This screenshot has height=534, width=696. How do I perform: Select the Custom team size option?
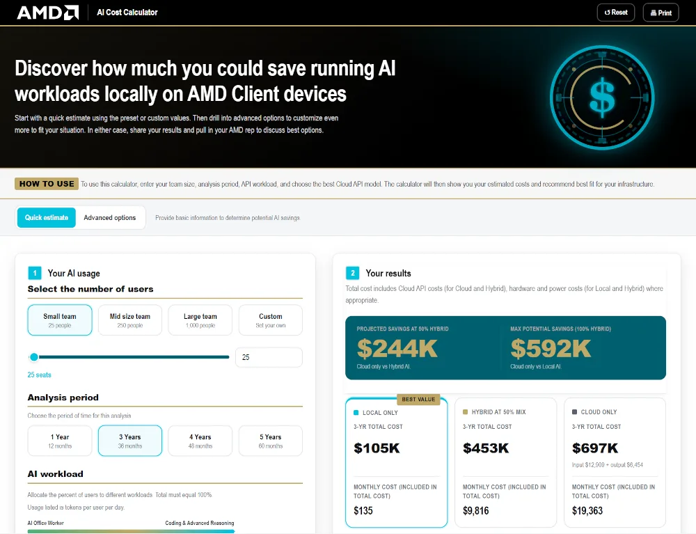tap(270, 320)
